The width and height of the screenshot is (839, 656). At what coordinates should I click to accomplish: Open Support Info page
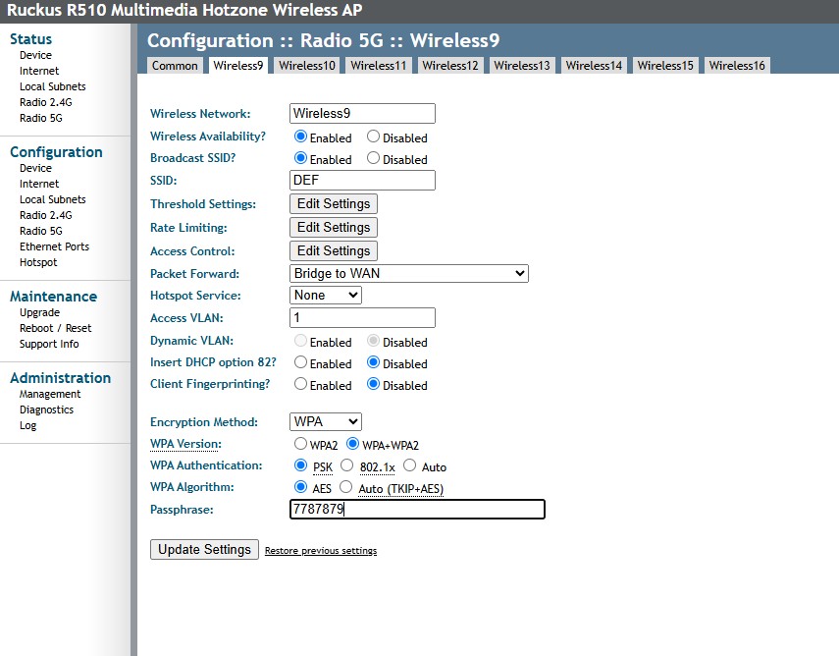click(x=49, y=344)
